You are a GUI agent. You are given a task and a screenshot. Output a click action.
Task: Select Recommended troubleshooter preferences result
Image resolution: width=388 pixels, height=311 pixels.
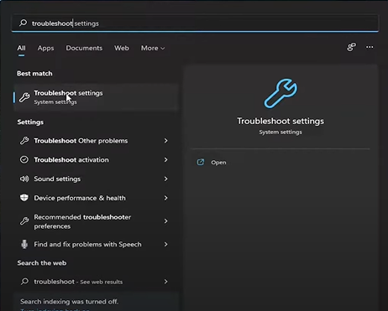click(95, 221)
